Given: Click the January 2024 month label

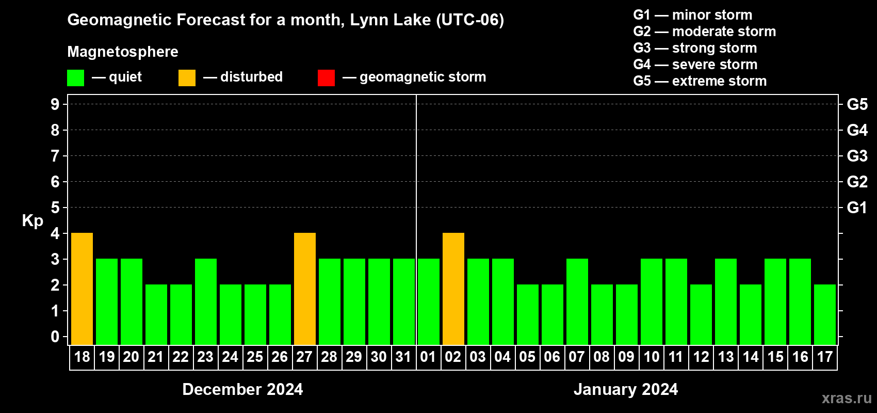Looking at the screenshot, I should click(x=626, y=389).
